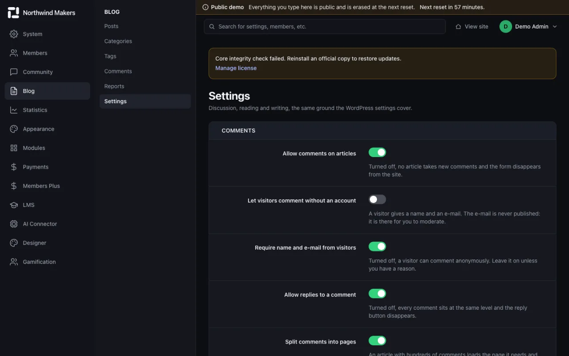Open the Posts submenu item

coord(145,26)
